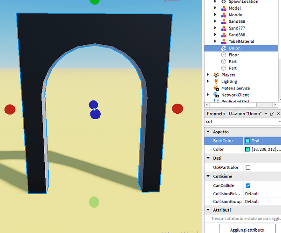
Task: Click the CanCollide property label
Action: pos(224,185)
